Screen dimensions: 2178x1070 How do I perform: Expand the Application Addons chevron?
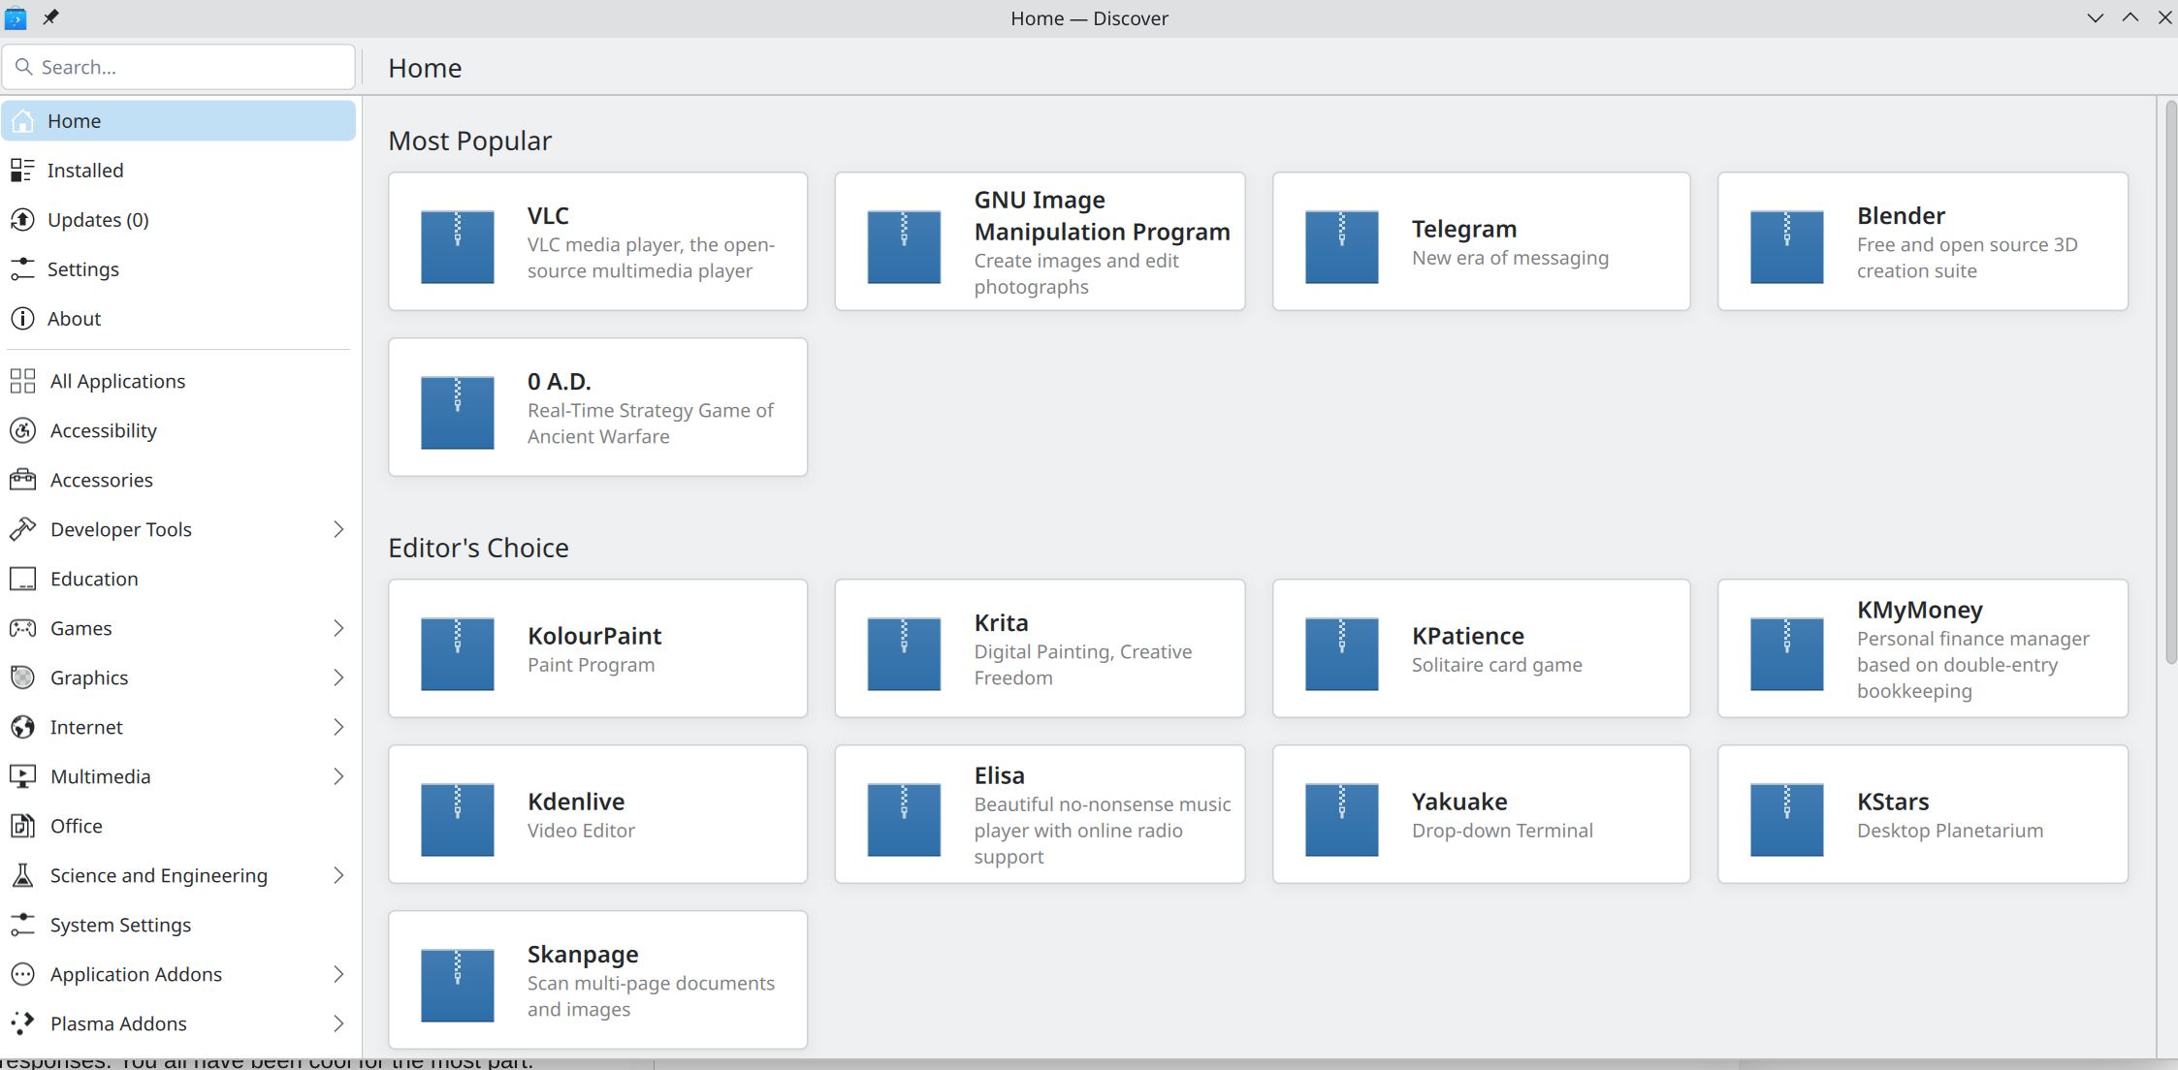(338, 974)
